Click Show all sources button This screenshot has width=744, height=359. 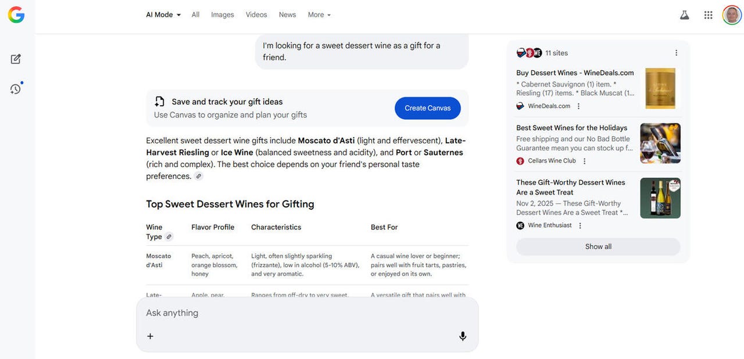point(598,247)
